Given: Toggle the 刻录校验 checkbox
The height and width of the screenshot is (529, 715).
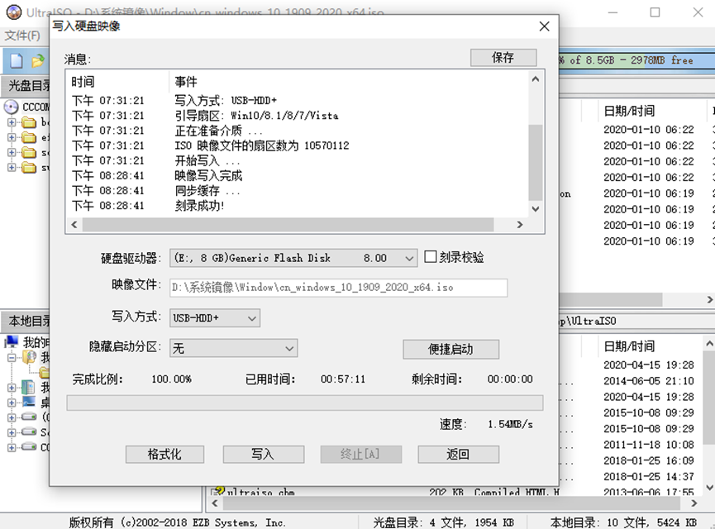Looking at the screenshot, I should coord(430,257).
